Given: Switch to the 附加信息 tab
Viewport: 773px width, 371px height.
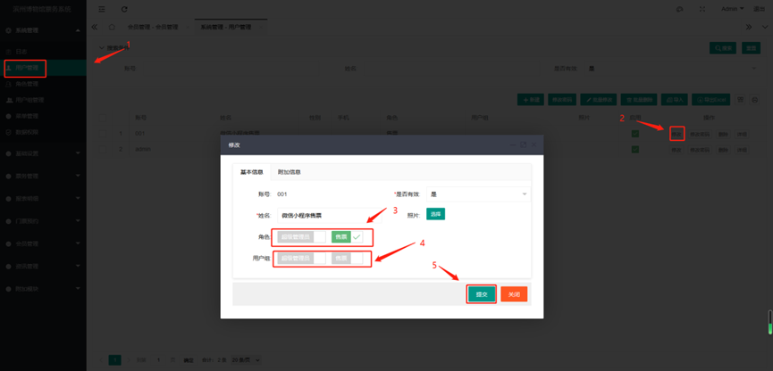Looking at the screenshot, I should (289, 172).
